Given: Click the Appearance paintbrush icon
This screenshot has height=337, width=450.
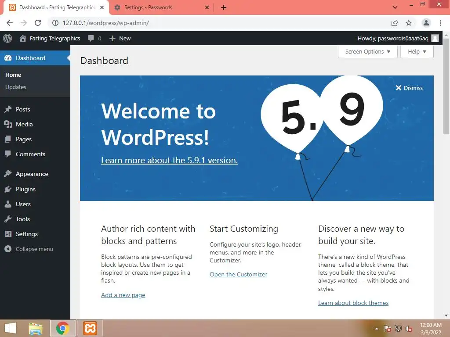Looking at the screenshot, I should click(8, 174).
